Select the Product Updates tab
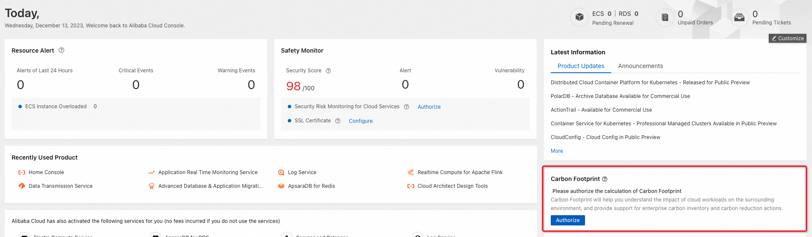 [581, 66]
